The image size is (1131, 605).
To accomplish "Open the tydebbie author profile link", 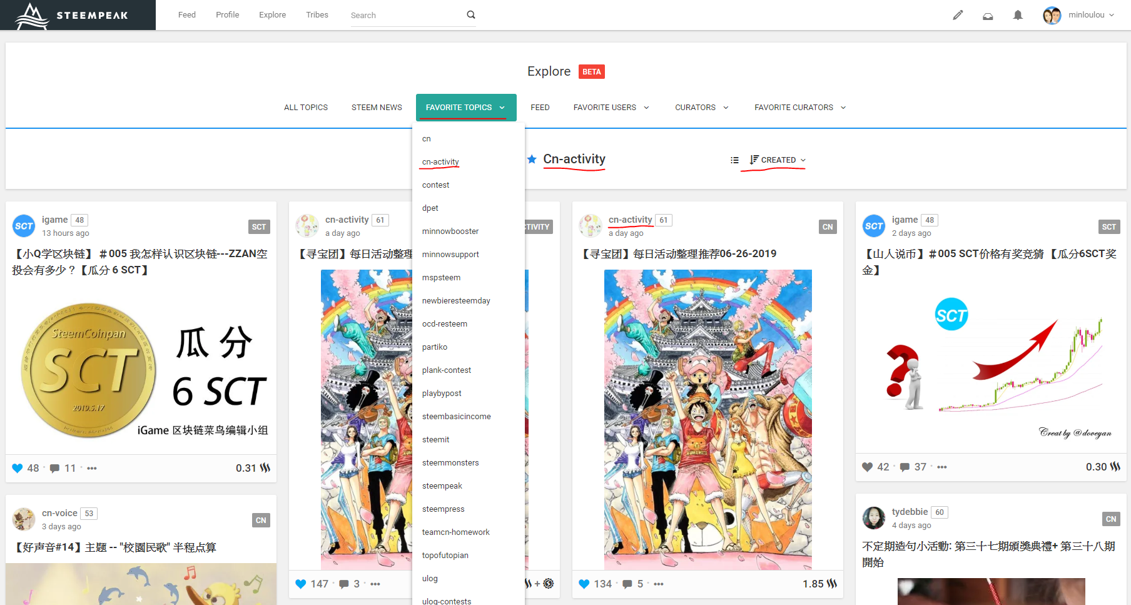I will (910, 512).
